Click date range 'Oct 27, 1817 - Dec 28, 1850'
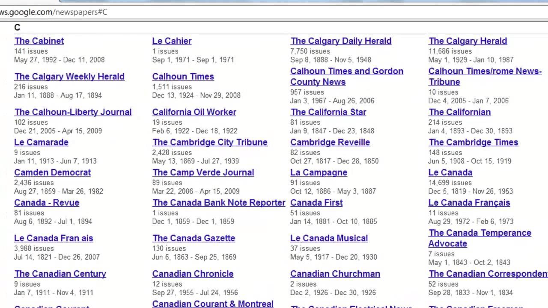 tap(334, 161)
